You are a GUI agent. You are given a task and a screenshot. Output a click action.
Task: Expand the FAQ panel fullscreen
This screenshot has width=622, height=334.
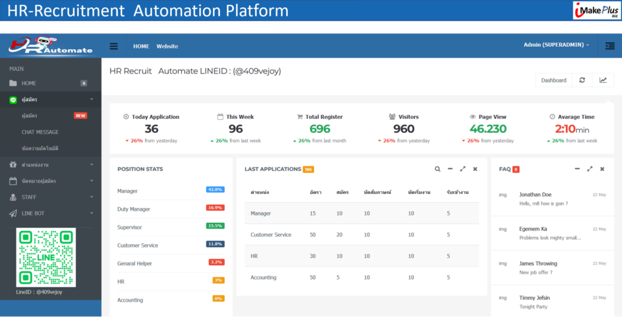coord(590,169)
